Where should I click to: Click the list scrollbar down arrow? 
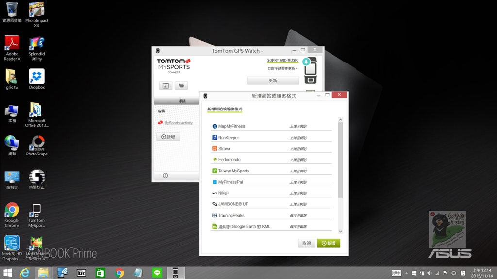340,231
